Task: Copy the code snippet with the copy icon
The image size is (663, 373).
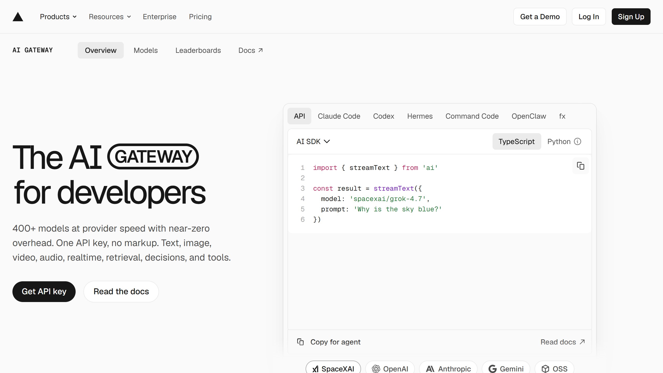Action: coord(580,166)
